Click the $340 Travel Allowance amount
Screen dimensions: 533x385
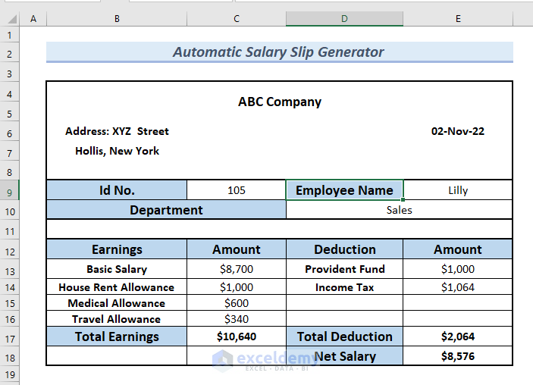tap(237, 319)
